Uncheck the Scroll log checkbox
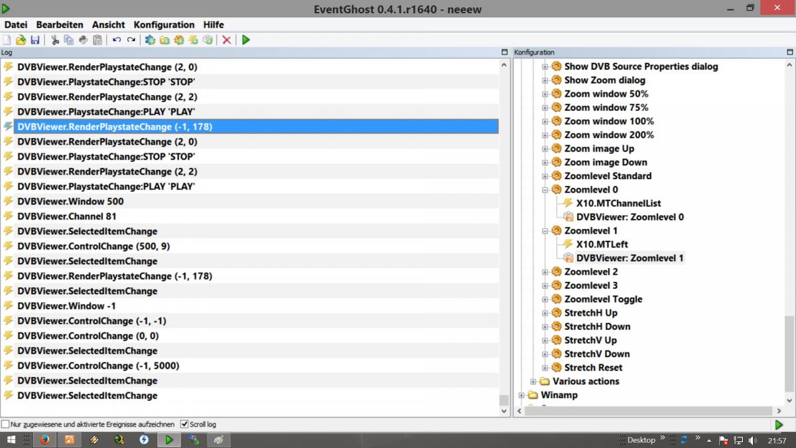 pos(184,424)
